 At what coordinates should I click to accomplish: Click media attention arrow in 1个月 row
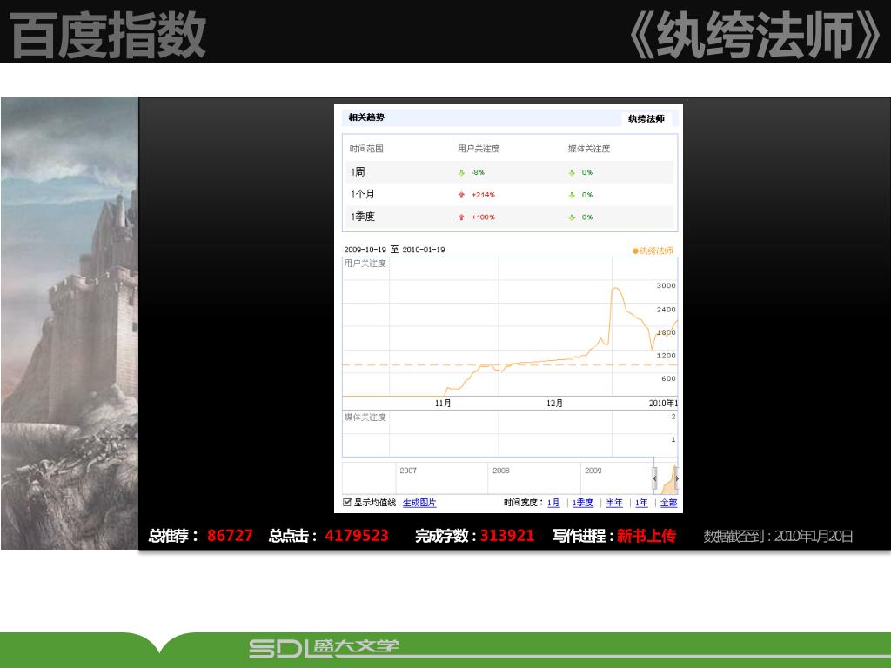tap(572, 195)
